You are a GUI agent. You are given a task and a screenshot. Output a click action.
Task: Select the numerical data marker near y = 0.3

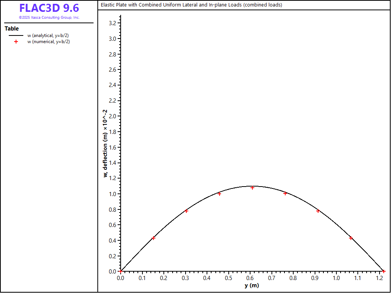click(186, 211)
